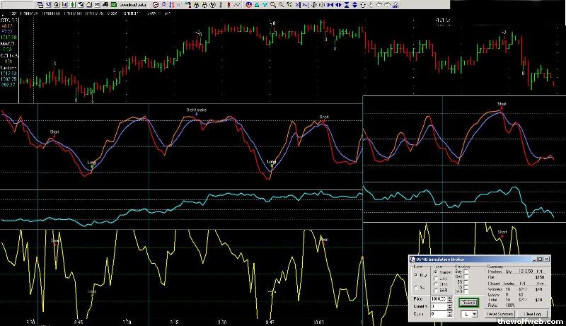Click the Price input field
This screenshot has height=326, width=566.
439,298
